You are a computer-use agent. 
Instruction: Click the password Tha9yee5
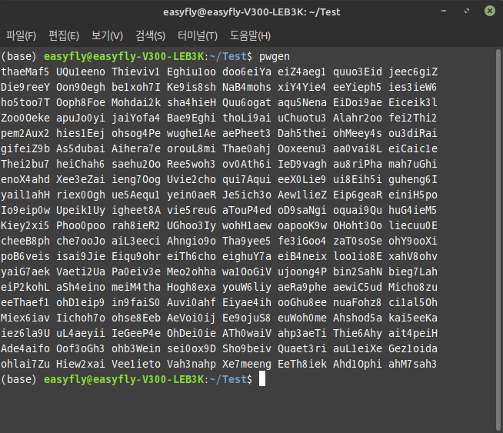coord(247,241)
